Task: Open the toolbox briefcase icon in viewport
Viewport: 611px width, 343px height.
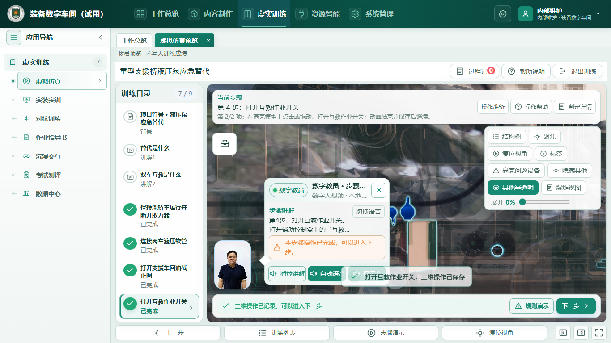Action: (225, 144)
